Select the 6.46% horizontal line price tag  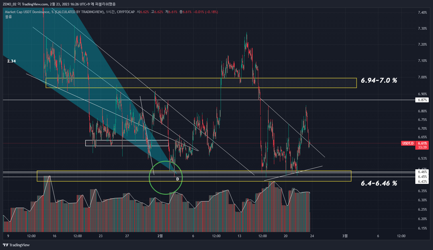(x=422, y=172)
